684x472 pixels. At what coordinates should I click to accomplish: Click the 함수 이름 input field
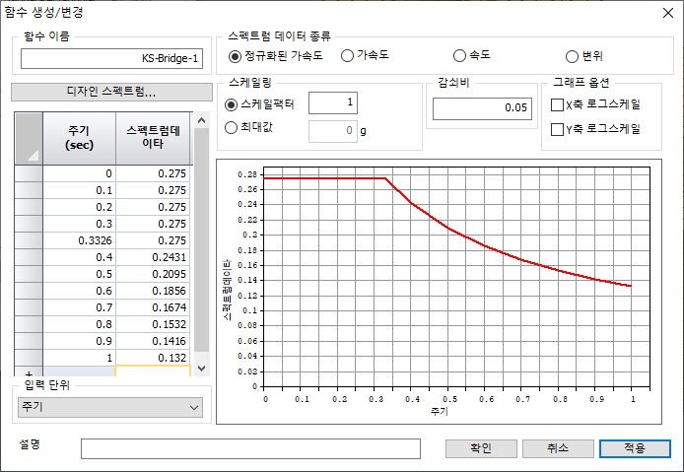point(111,59)
